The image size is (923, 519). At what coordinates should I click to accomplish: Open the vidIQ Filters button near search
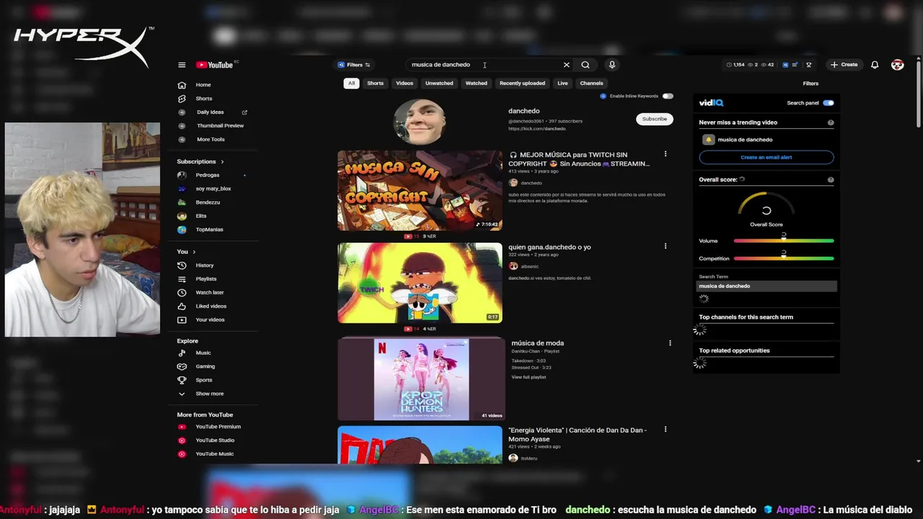pyautogui.click(x=354, y=65)
